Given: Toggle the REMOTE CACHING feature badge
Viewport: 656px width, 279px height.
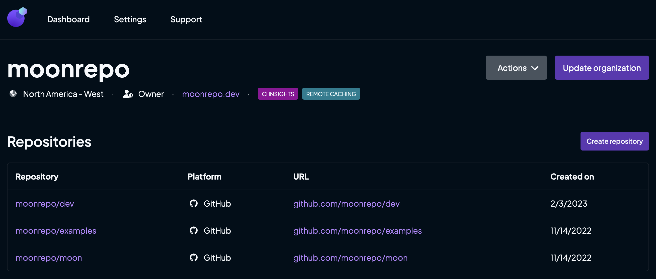Looking at the screenshot, I should pos(331,94).
